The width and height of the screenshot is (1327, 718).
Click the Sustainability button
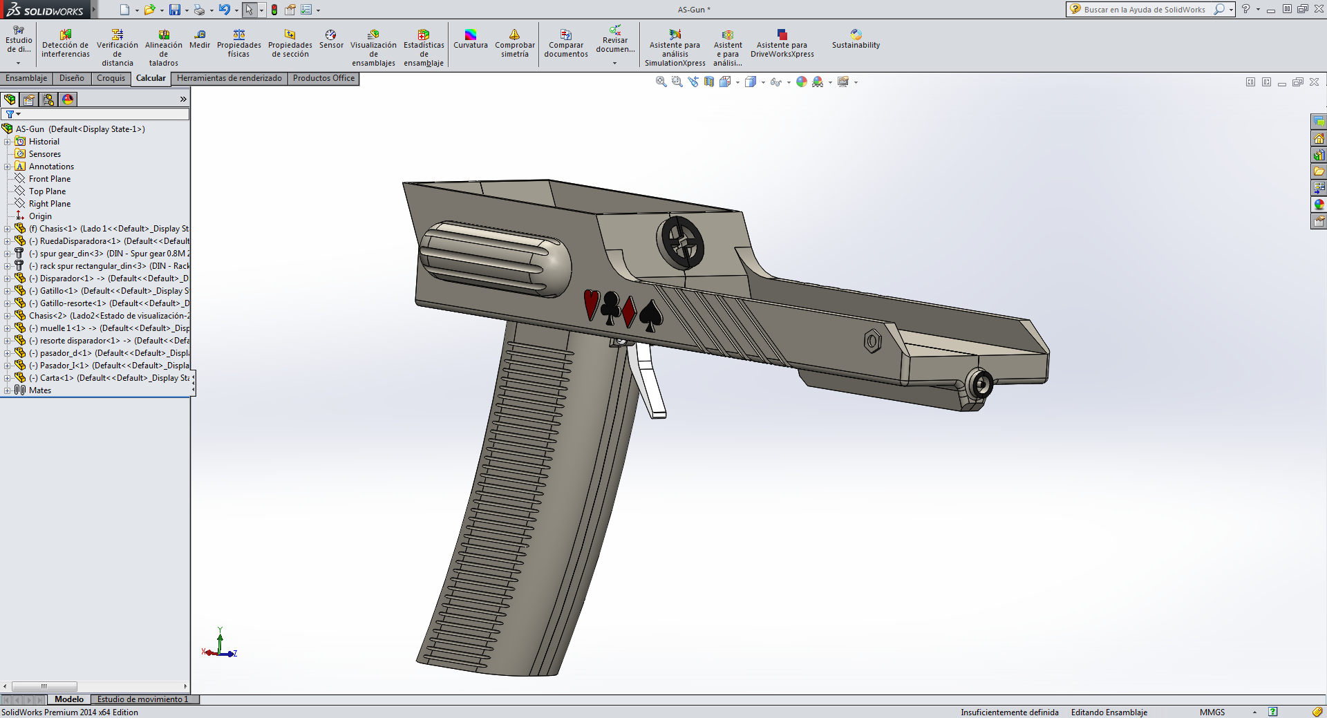856,39
